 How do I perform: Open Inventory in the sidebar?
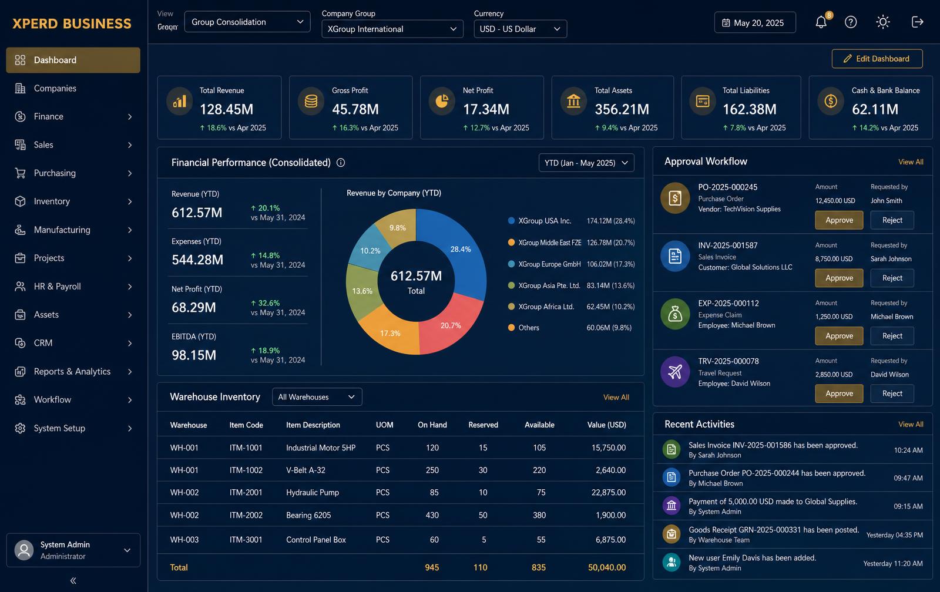point(73,201)
